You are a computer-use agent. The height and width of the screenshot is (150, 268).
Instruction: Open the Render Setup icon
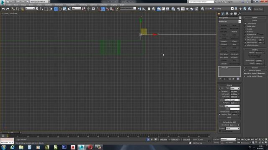[178, 9]
